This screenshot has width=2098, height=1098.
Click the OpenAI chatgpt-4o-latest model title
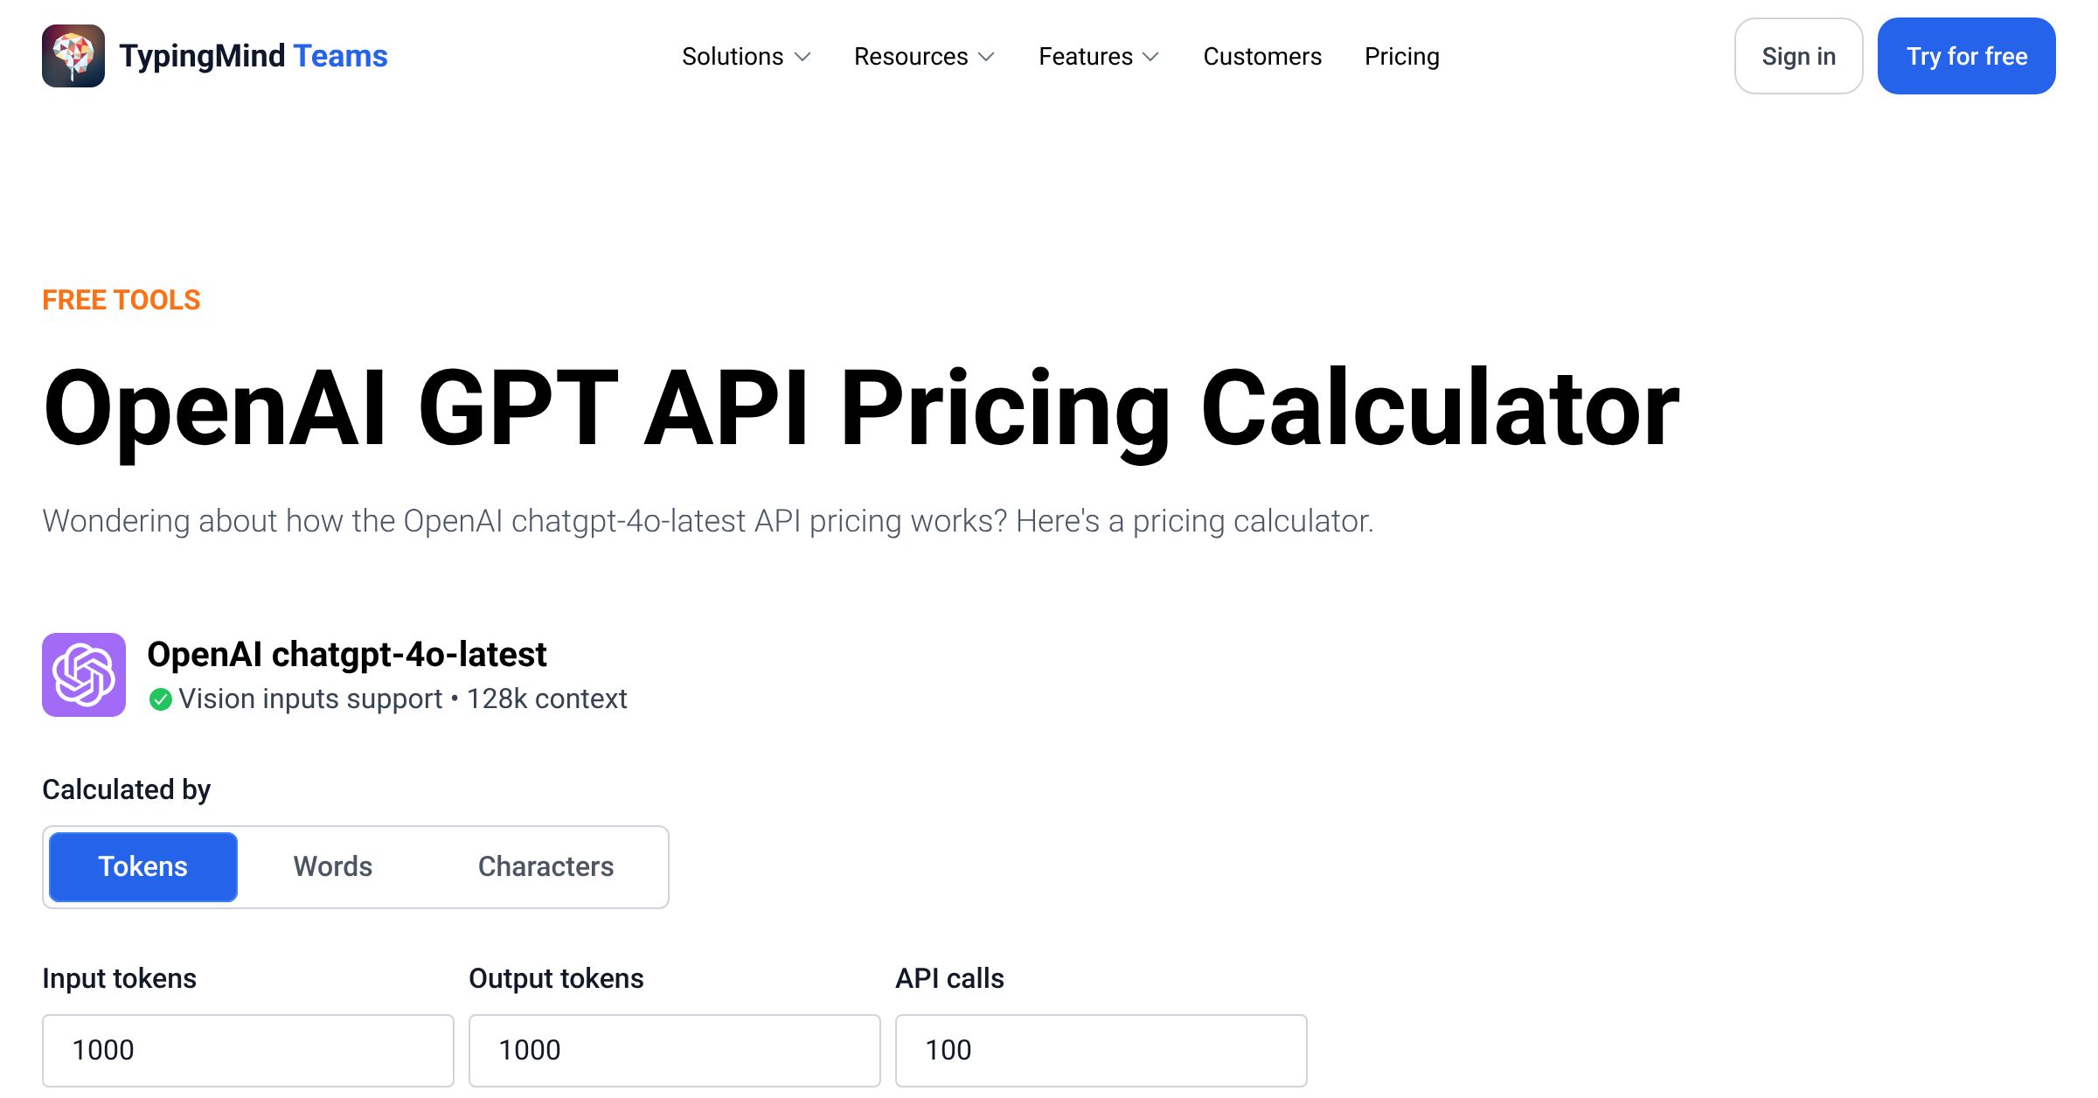tap(346, 653)
